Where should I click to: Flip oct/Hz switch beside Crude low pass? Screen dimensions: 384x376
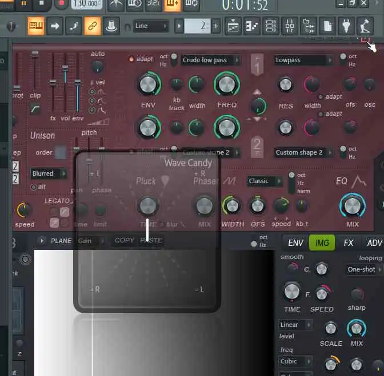174,60
